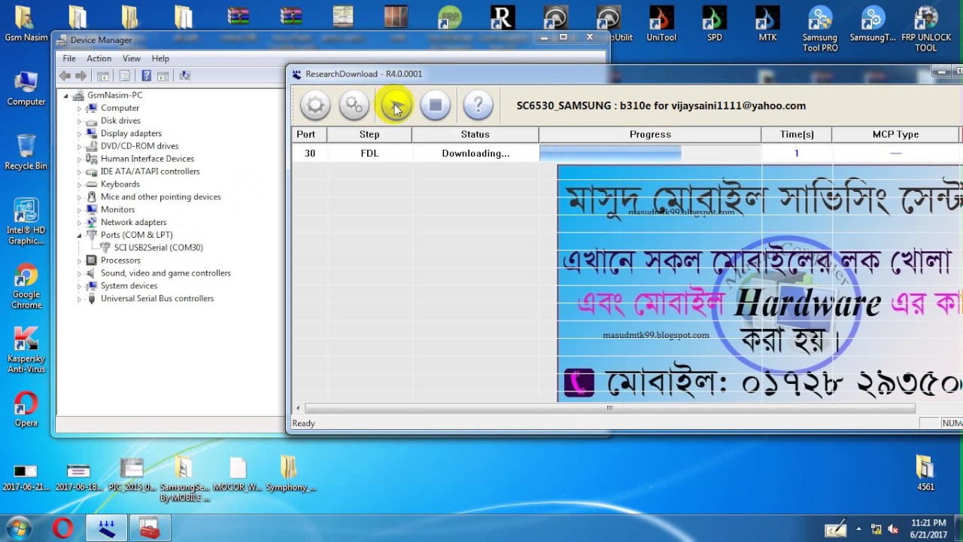Collapse the GsmNasim-PC root node

66,96
